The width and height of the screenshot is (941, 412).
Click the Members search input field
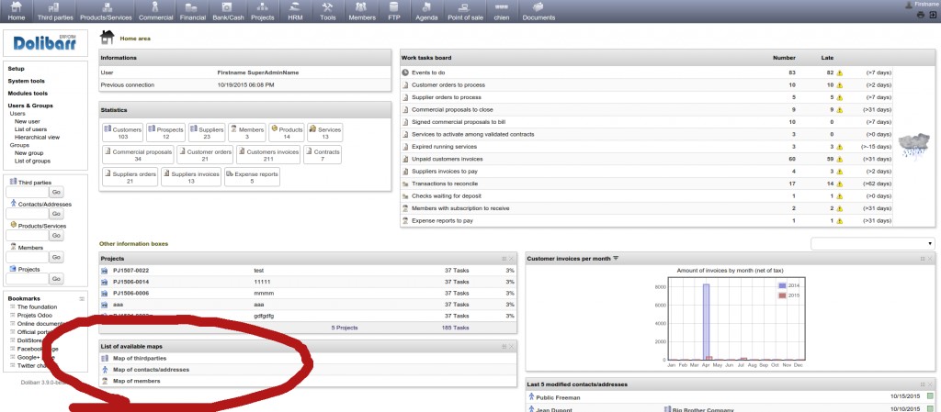point(27,258)
